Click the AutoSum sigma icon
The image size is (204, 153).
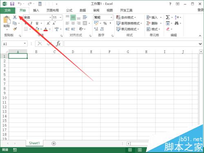click(x=168, y=17)
